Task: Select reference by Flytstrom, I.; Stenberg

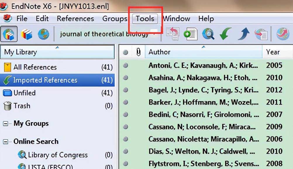Action: point(204,163)
